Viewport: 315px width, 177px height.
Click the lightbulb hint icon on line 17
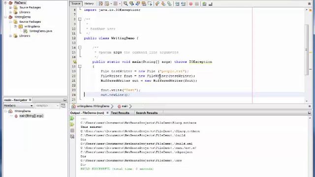tap(75, 62)
